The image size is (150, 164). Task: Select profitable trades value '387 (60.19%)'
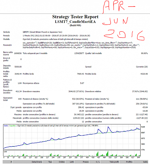[x=78, y=104]
